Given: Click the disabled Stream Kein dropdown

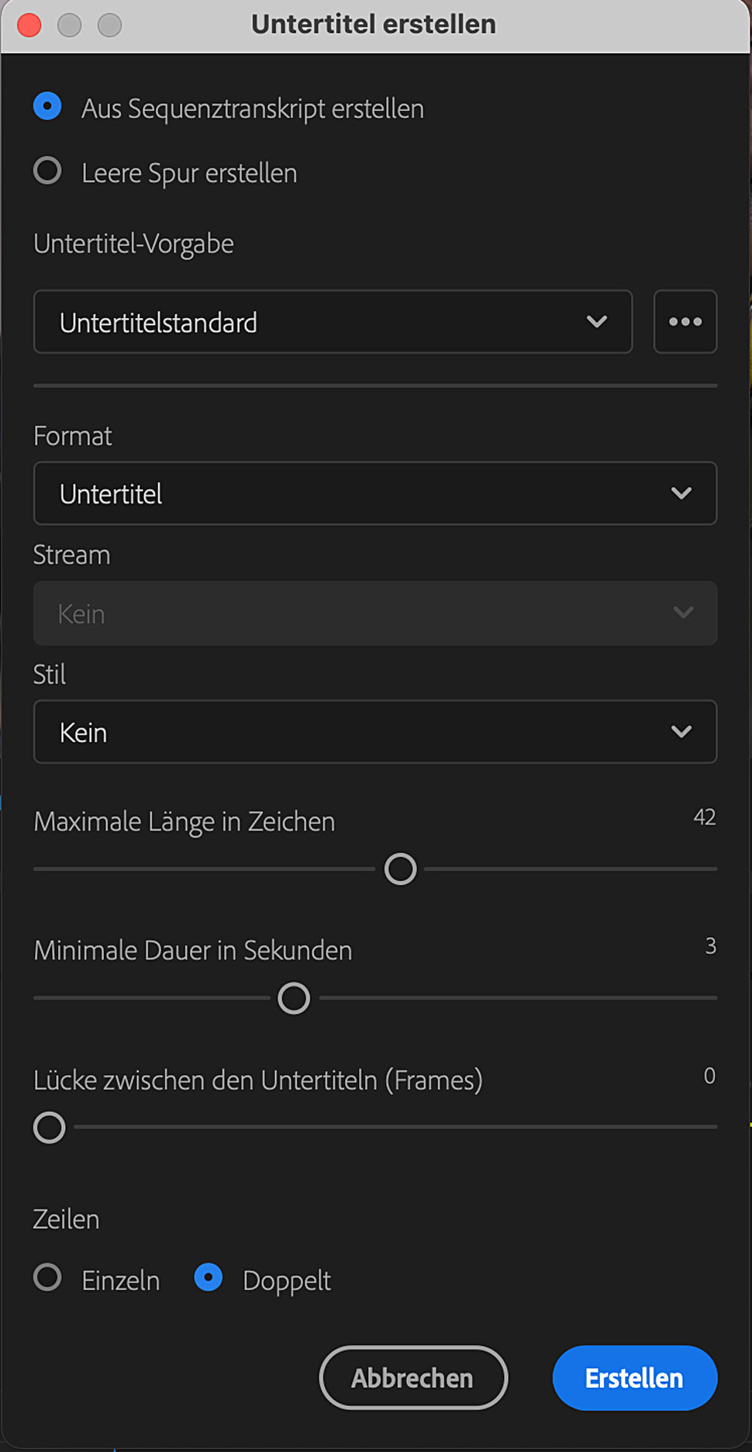Looking at the screenshot, I should (375, 614).
